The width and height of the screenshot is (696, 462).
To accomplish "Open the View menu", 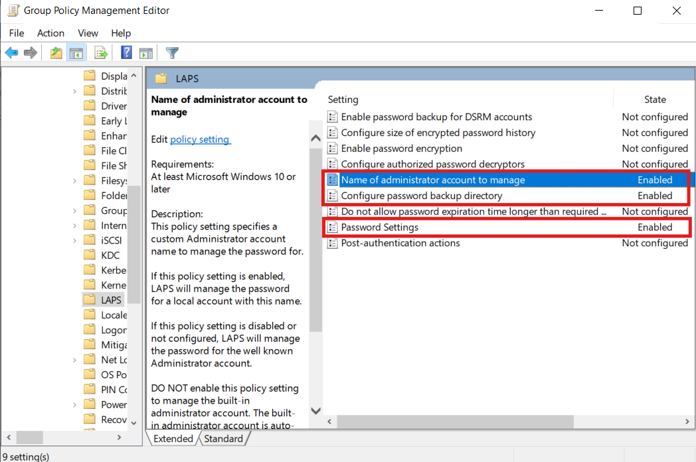I will click(x=88, y=33).
